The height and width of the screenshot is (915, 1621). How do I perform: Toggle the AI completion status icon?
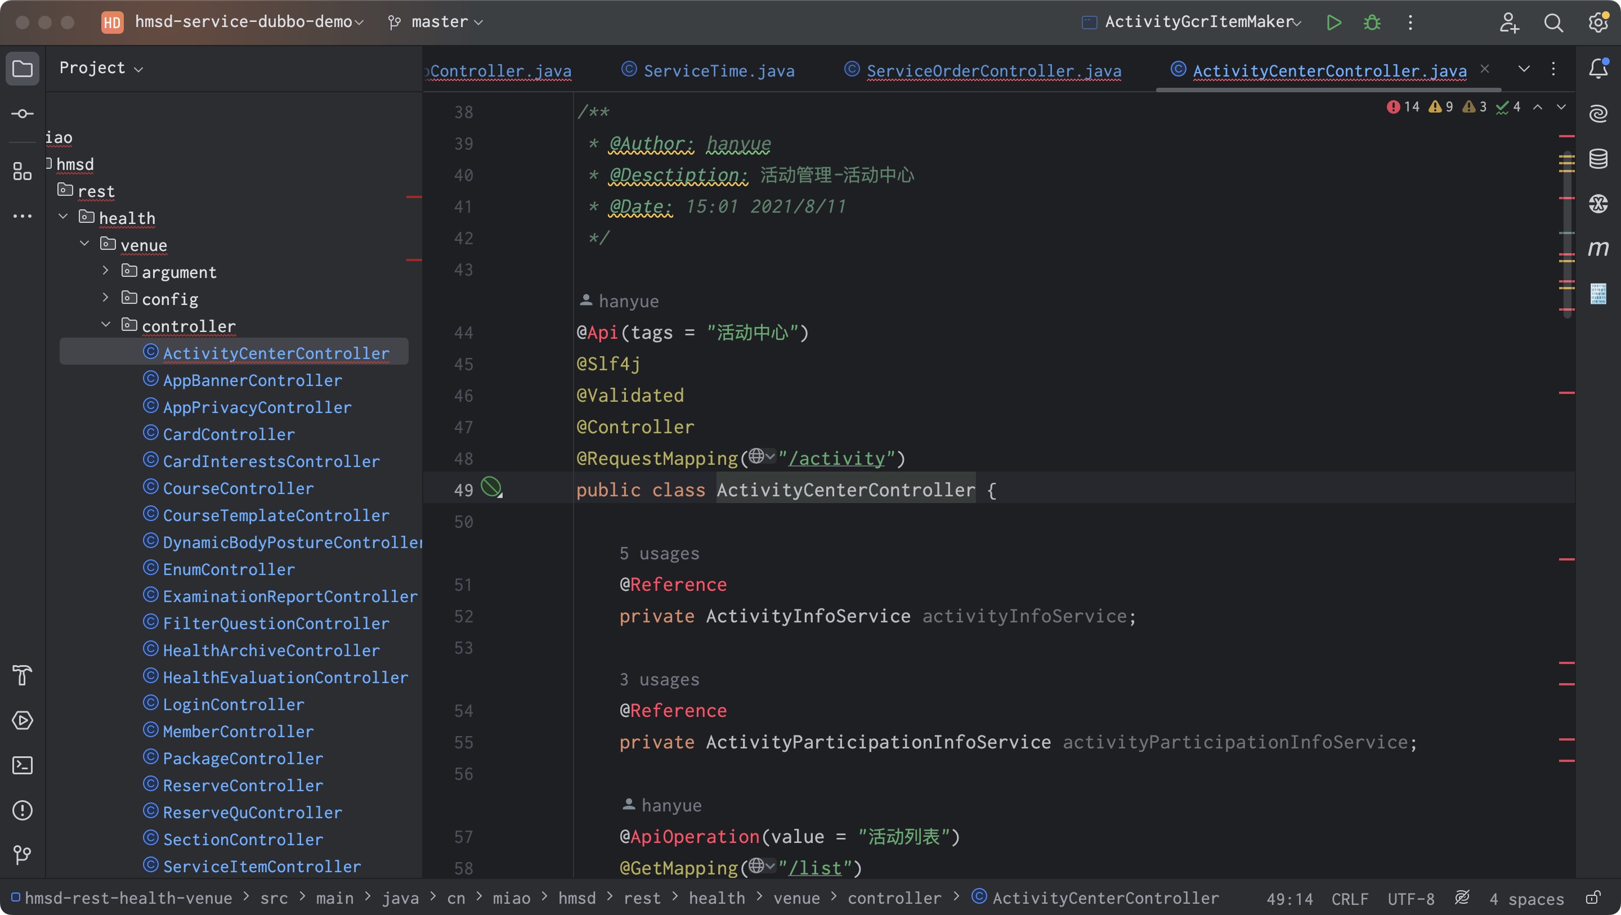(x=1462, y=898)
